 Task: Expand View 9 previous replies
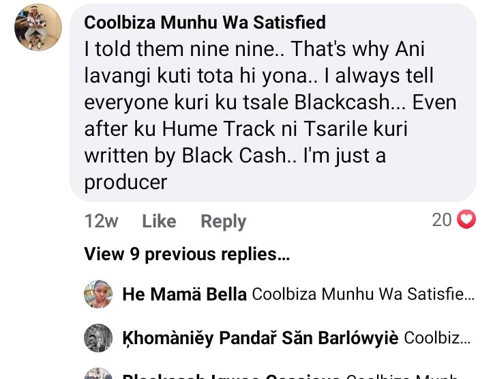coord(186,255)
